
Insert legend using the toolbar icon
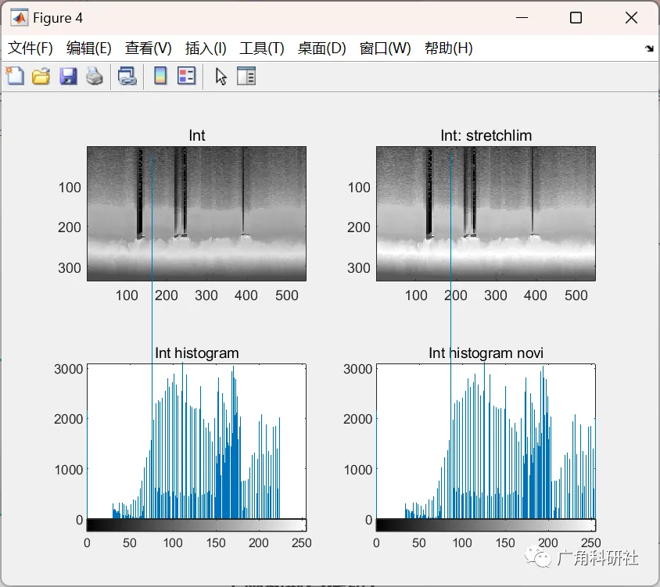(186, 77)
